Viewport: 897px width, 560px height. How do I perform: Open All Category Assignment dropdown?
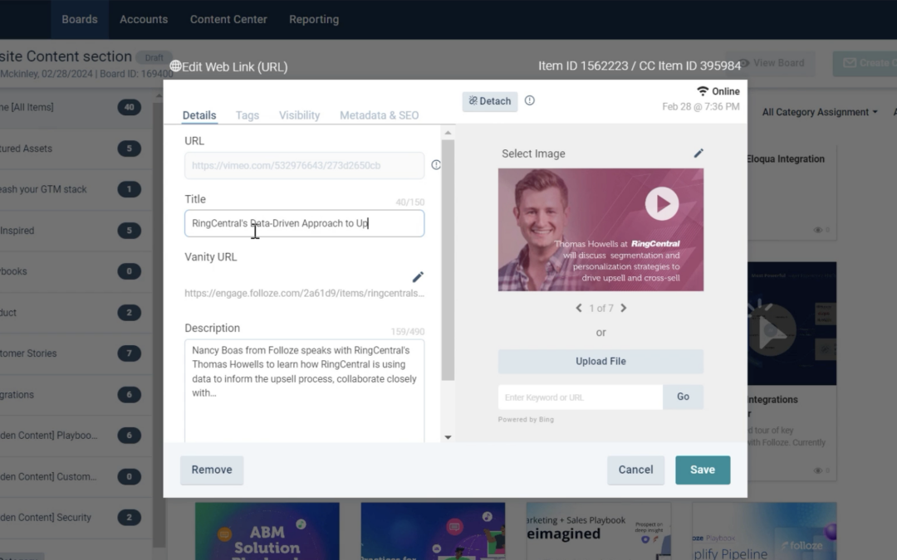[819, 112]
